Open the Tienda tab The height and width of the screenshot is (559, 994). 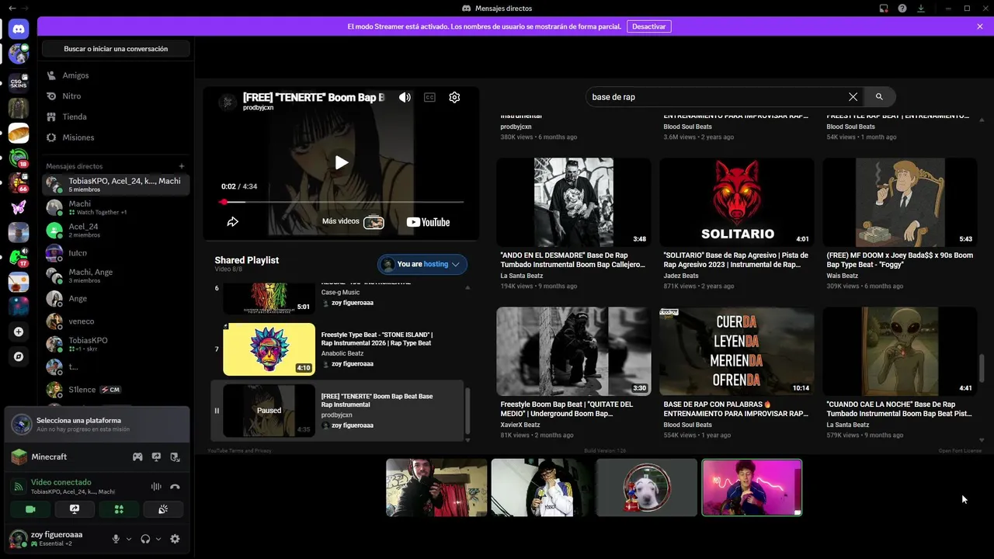(116, 116)
